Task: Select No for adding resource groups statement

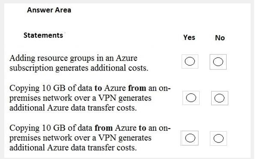Action: (x=218, y=62)
